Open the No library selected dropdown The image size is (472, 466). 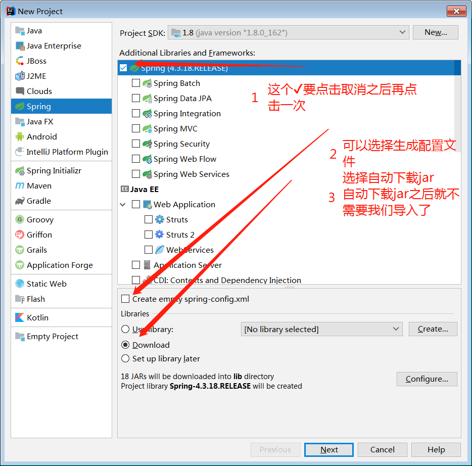[321, 329]
